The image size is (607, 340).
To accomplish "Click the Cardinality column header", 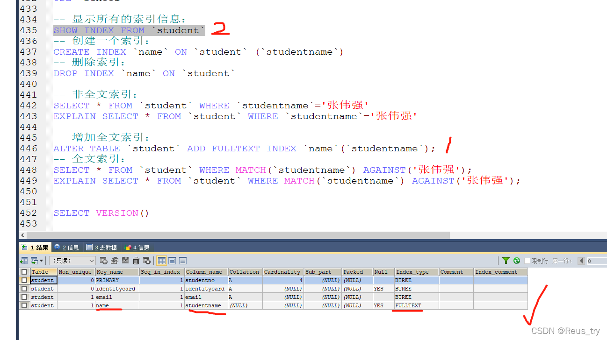I will click(x=283, y=272).
